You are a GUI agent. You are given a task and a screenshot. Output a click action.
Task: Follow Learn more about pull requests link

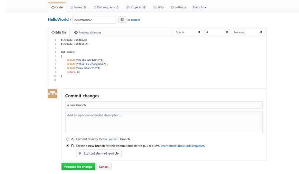click(x=183, y=146)
